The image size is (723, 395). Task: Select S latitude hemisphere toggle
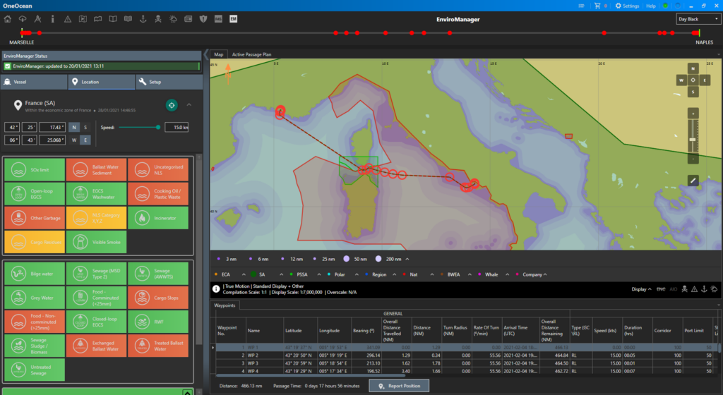(x=85, y=128)
